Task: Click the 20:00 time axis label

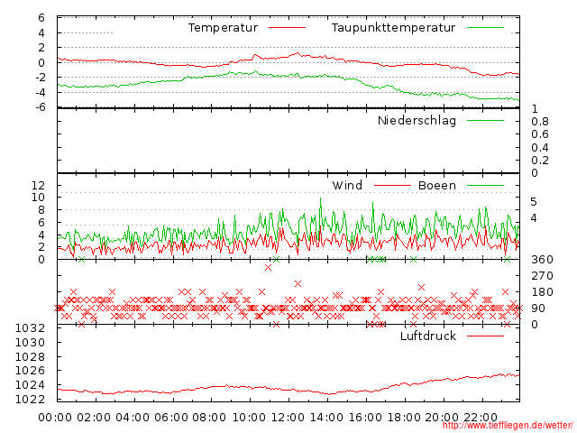Action: point(442,418)
